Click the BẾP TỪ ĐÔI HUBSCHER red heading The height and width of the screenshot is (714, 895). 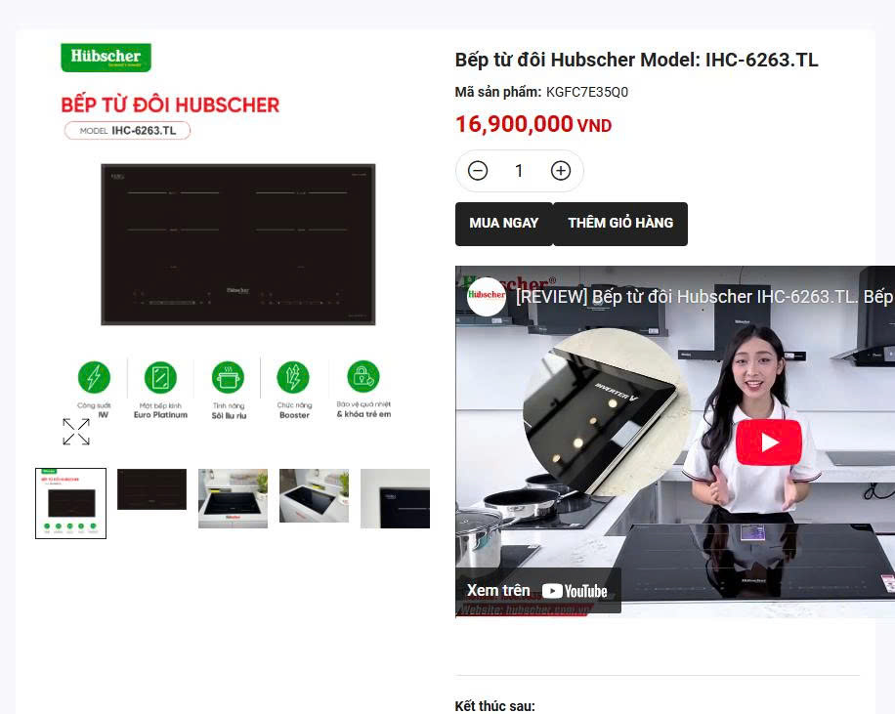pos(170,105)
